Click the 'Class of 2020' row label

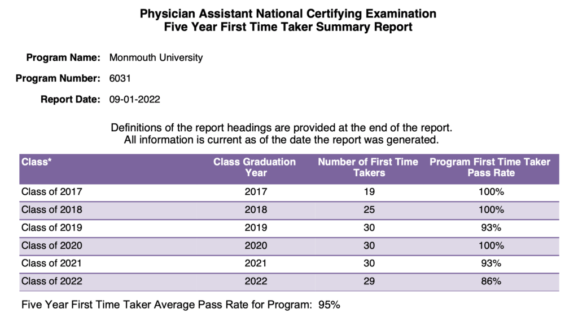click(52, 245)
